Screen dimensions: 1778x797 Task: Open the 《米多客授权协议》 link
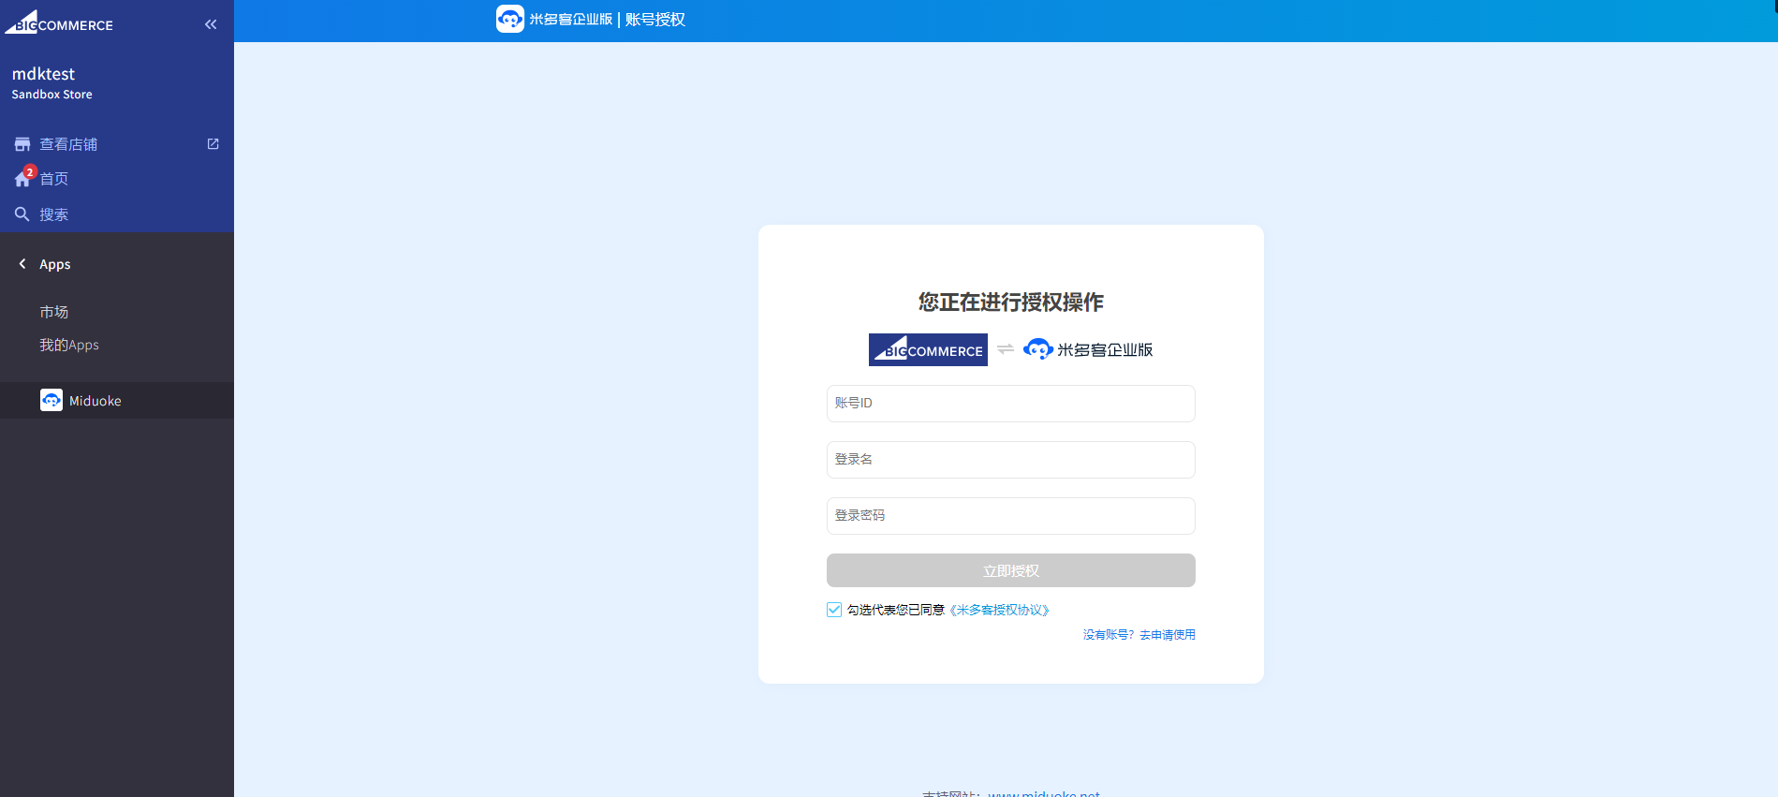999,610
